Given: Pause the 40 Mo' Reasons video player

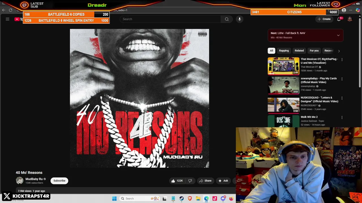Looking at the screenshot, I should (x=139, y=98).
